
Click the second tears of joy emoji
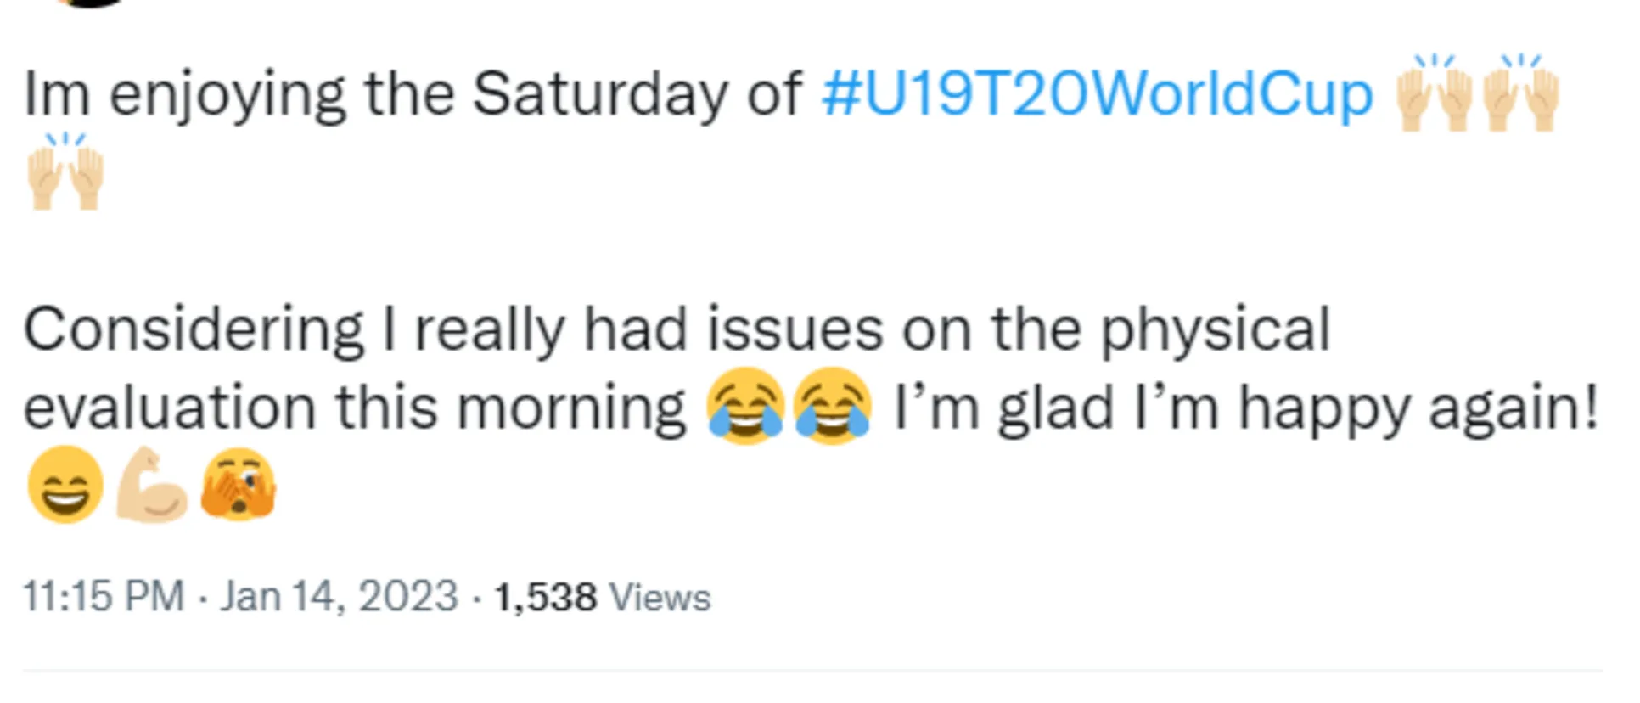tap(832, 406)
